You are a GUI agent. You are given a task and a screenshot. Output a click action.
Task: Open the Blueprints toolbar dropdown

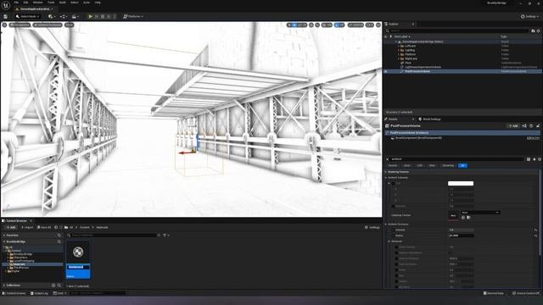63,16
